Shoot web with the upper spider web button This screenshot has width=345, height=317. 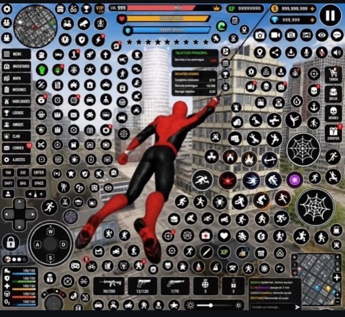coord(303,149)
